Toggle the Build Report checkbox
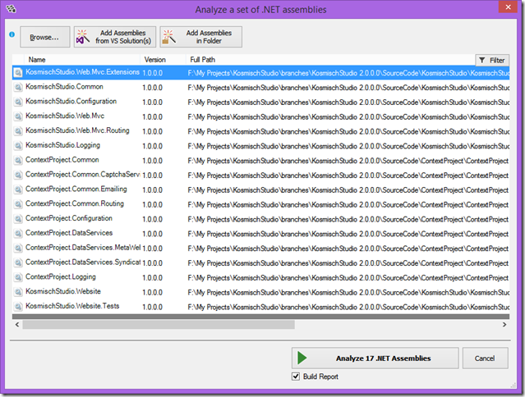The image size is (525, 397). click(x=296, y=376)
